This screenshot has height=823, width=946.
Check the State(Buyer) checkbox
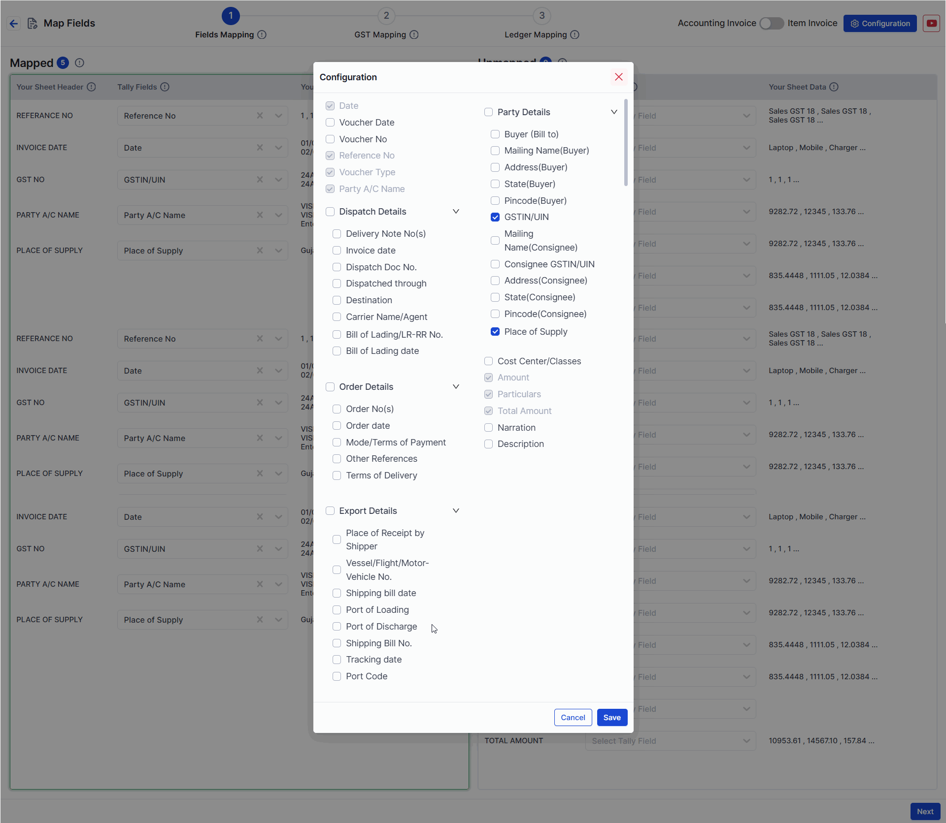(x=495, y=184)
